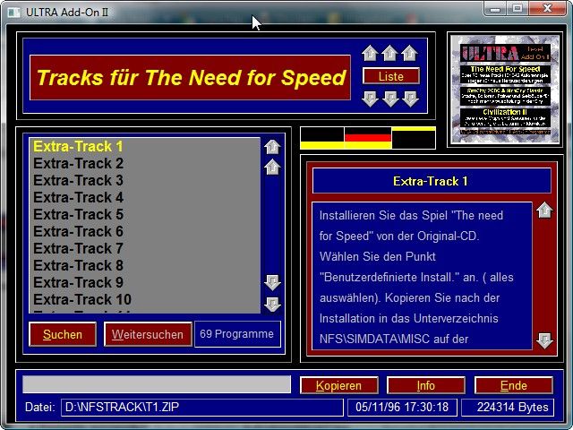This screenshot has width=573, height=430.
Task: Click the D:\NFSTRACK\T1.ZIP file path field
Action: [202, 408]
